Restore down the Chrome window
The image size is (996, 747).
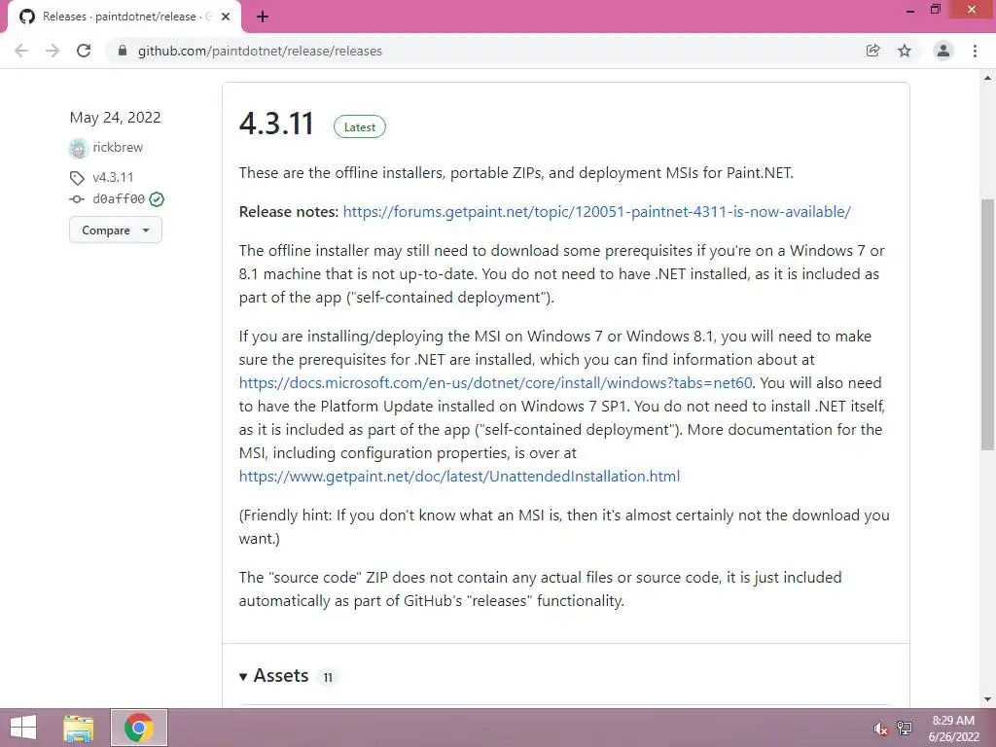tap(936, 10)
